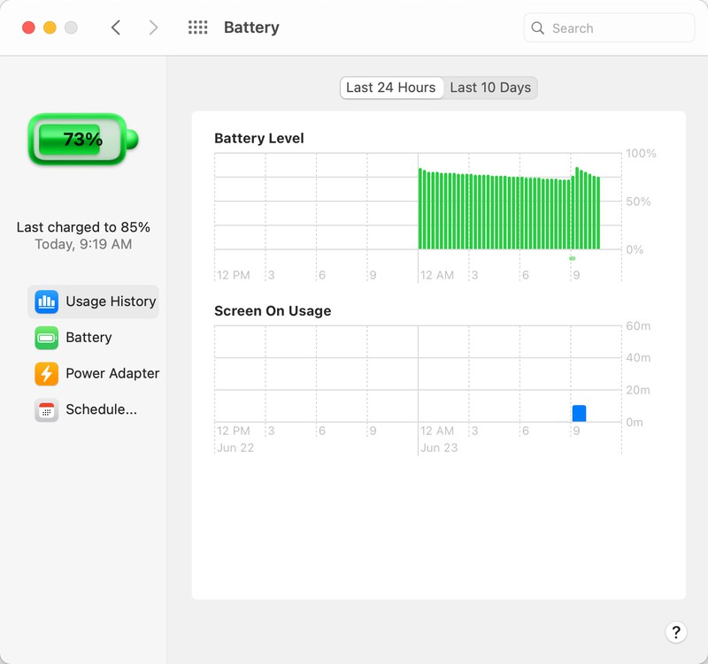Click inside the Search input field
Viewport: 708px width, 664px height.
(x=611, y=28)
